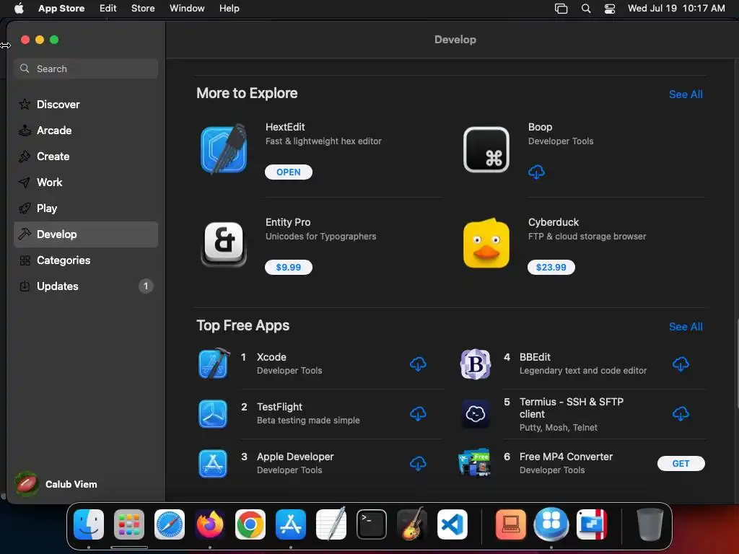The height and width of the screenshot is (554, 739).
Task: Click the Boop app icon
Action: (486, 149)
